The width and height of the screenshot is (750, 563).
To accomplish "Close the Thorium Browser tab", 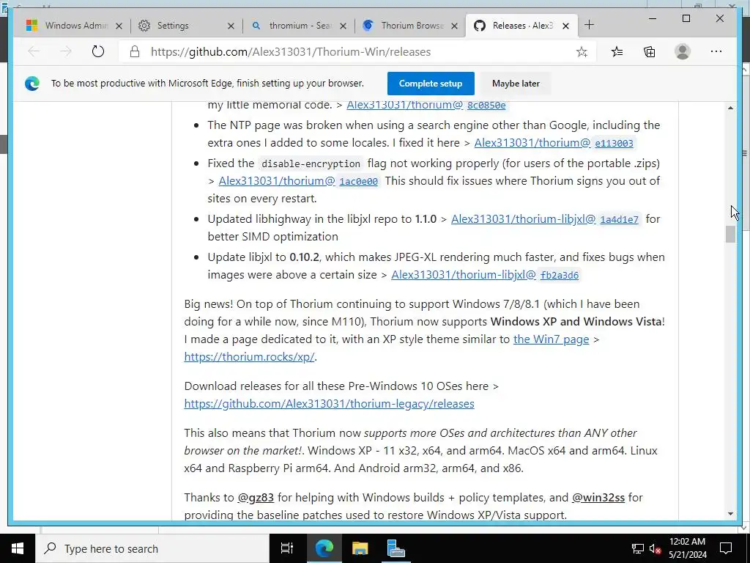I will (455, 26).
